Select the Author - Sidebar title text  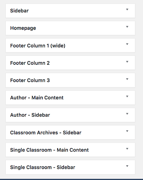tap(30, 115)
